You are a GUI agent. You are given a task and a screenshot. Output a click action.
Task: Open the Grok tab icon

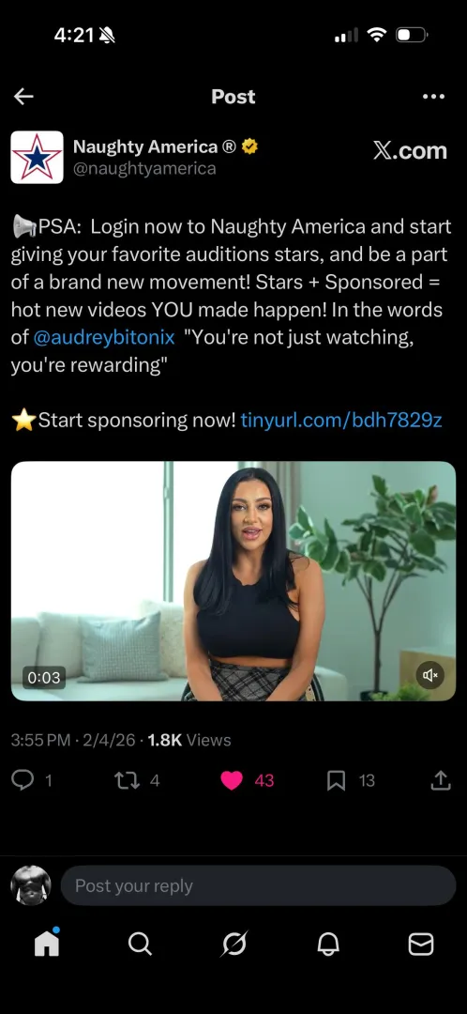click(x=233, y=945)
